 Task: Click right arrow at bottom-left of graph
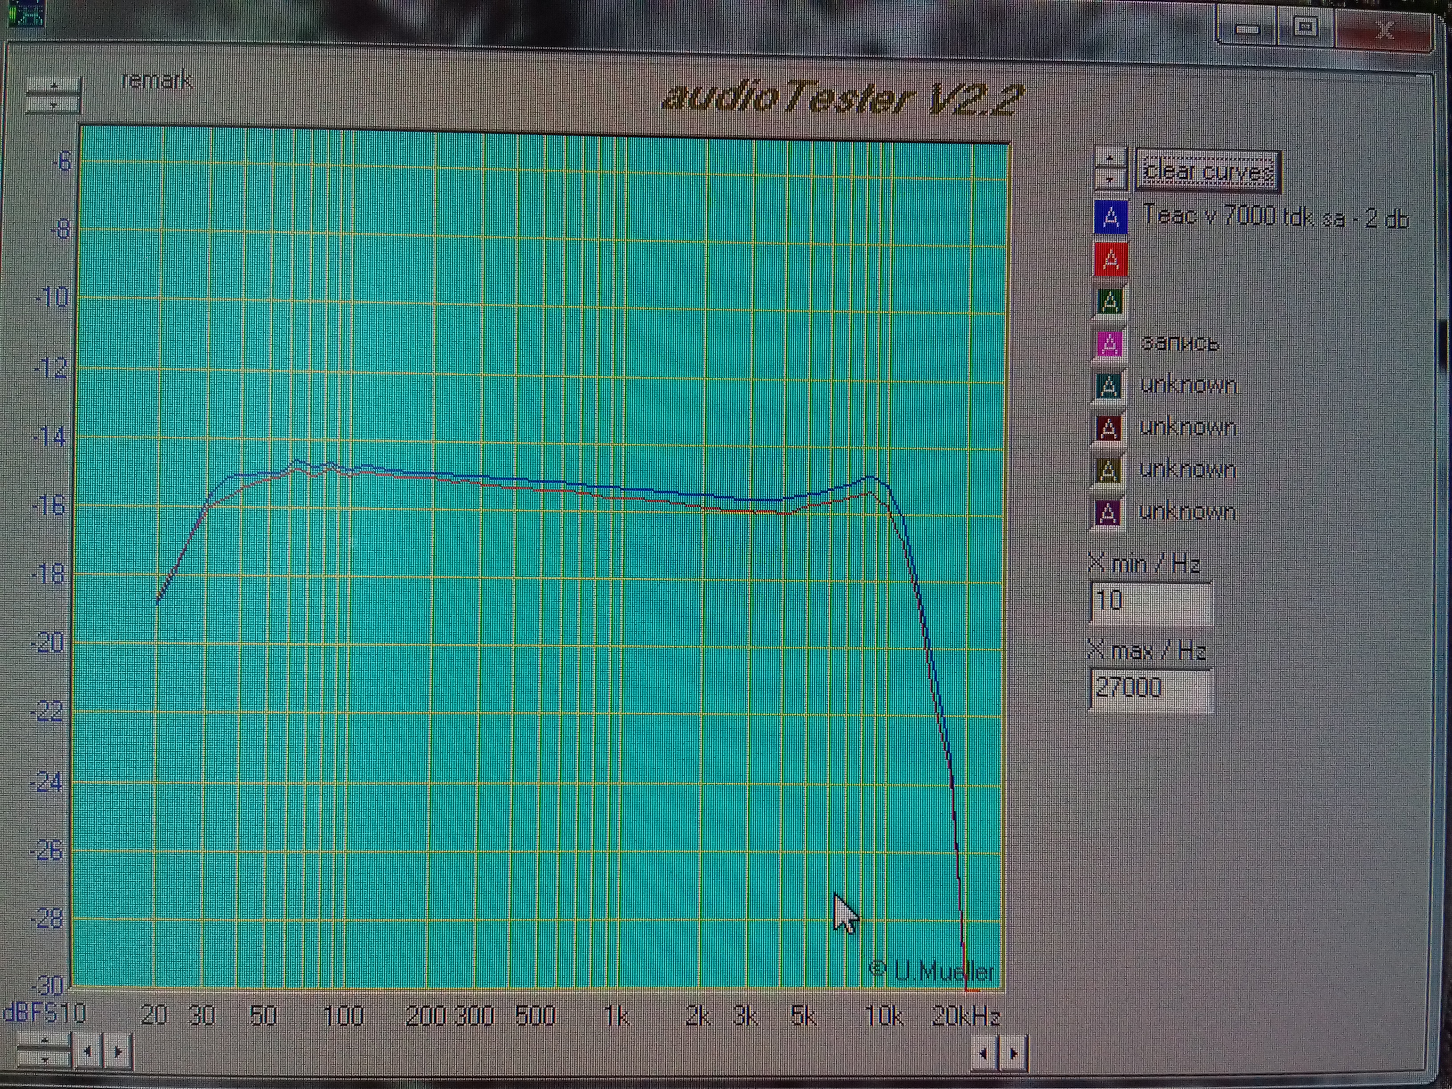[117, 1051]
